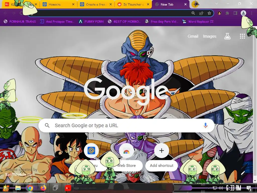Open the volume control tray icon
This screenshot has width=257, height=193.
tap(221, 188)
